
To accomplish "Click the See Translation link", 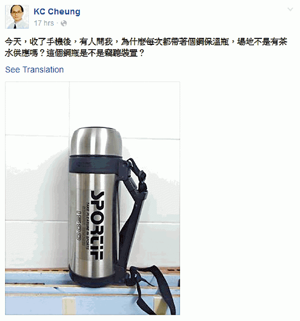I will point(34,69).
